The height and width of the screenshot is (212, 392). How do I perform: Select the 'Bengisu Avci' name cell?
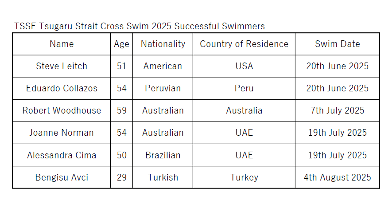point(62,177)
